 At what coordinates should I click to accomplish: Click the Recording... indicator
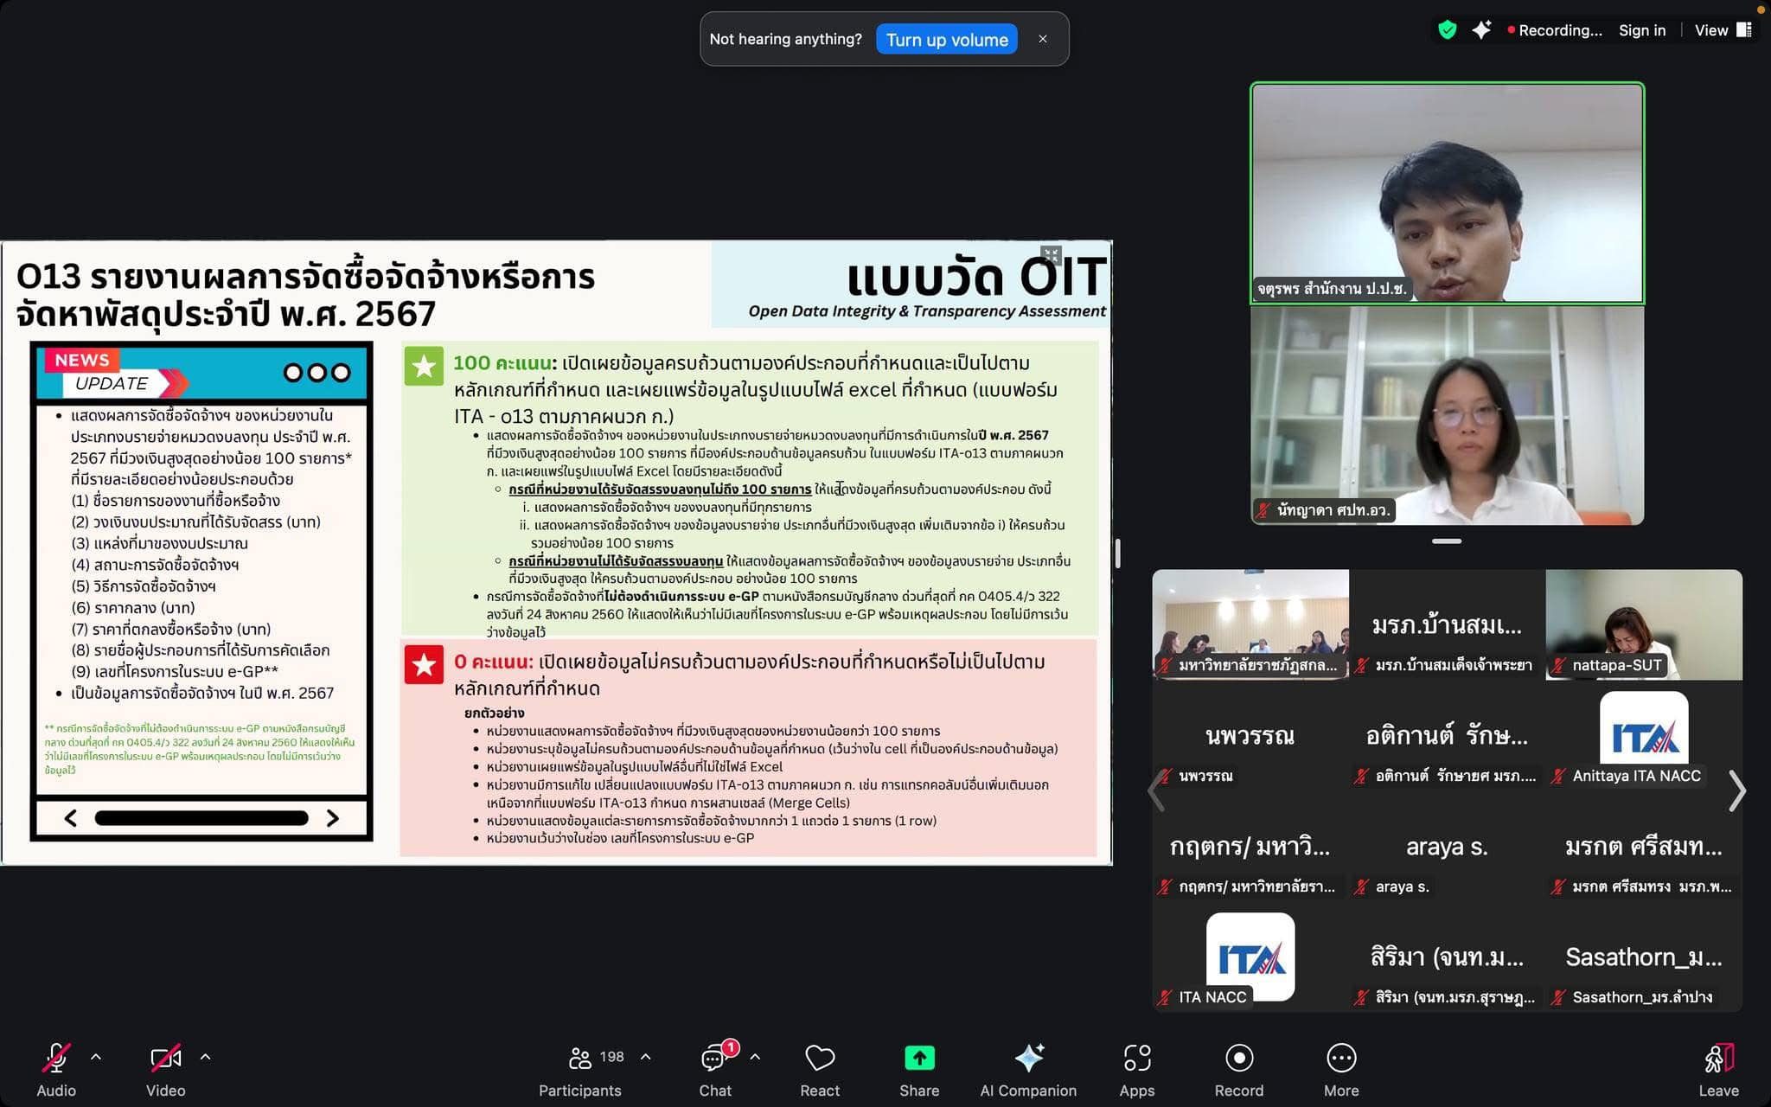(1555, 30)
